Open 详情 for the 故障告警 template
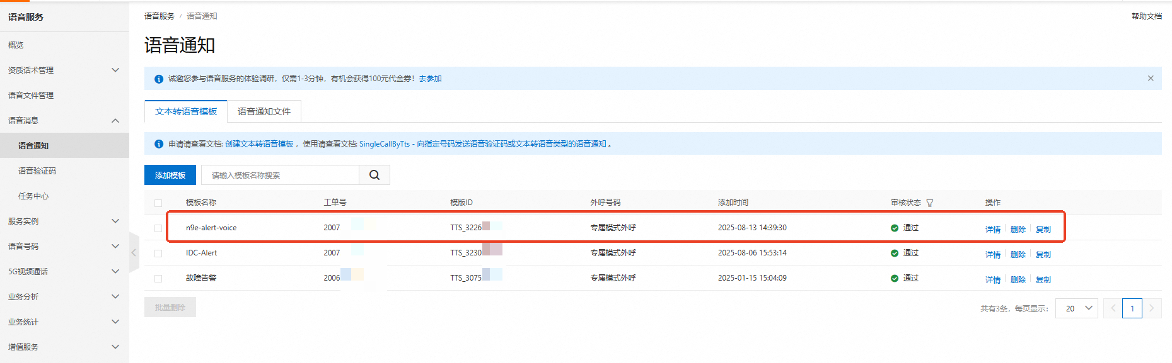This screenshot has height=363, width=1172. [x=993, y=280]
